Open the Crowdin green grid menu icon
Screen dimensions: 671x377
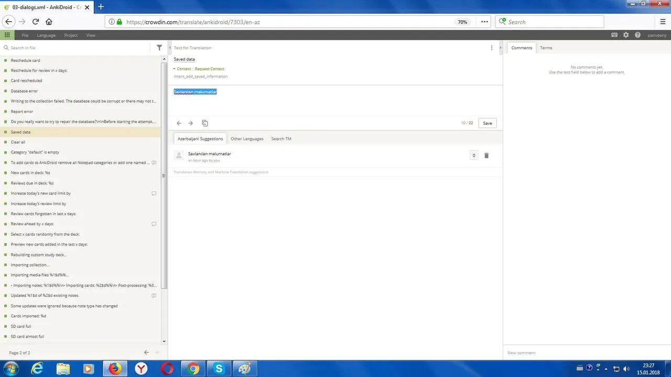click(x=7, y=35)
